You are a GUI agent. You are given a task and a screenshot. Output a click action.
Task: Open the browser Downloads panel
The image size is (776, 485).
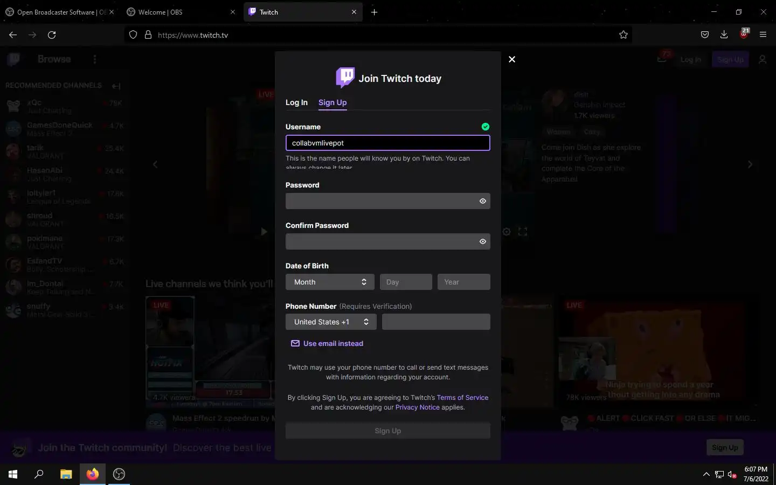pos(724,34)
